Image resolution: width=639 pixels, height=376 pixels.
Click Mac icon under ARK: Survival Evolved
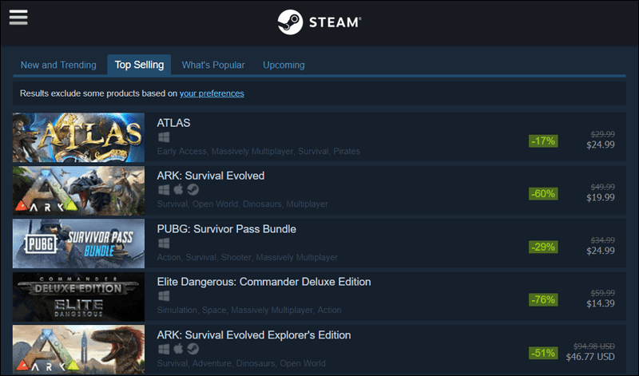pyautogui.click(x=178, y=189)
